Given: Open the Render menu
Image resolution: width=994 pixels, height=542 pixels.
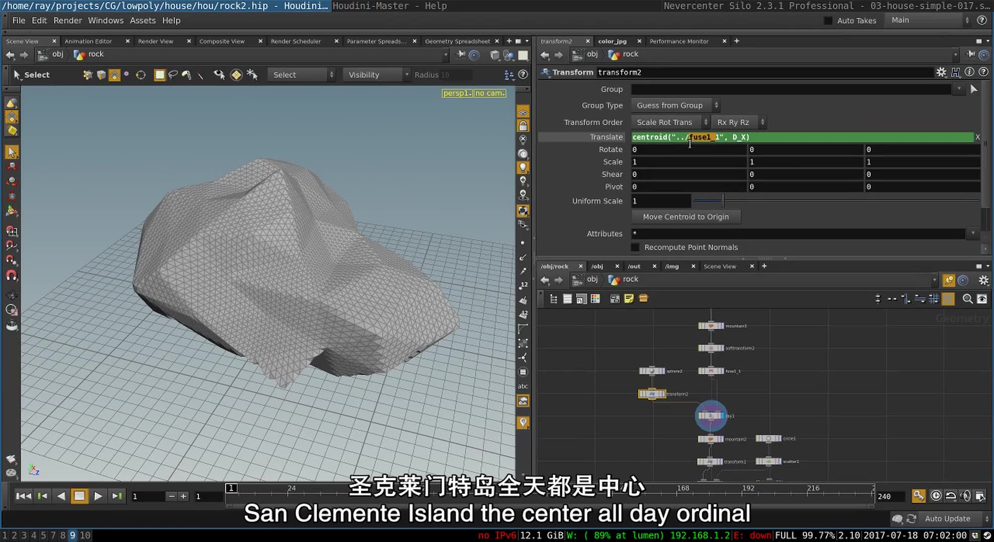Looking at the screenshot, I should point(67,21).
